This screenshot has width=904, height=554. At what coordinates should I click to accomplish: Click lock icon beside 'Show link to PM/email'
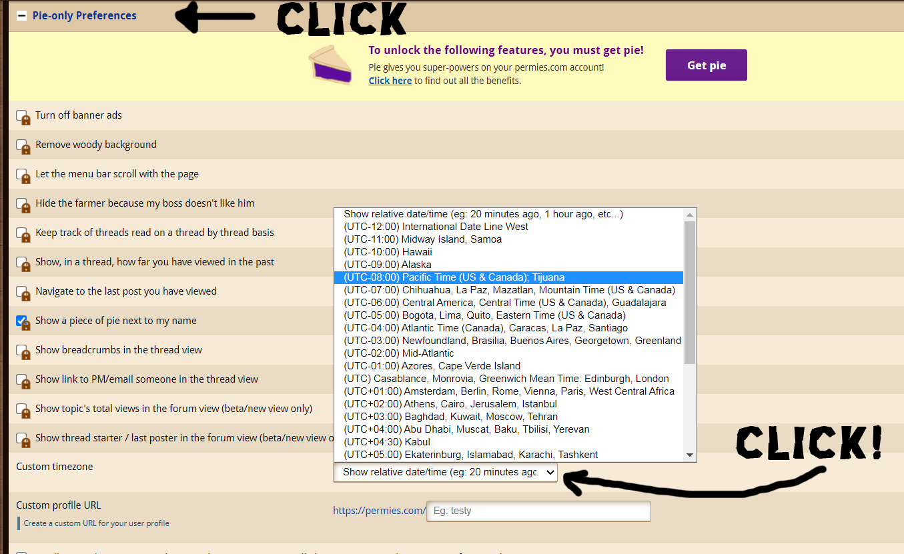(25, 383)
